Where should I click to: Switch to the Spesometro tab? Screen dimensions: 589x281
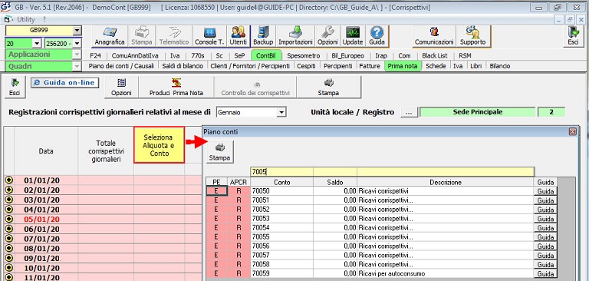coord(304,56)
